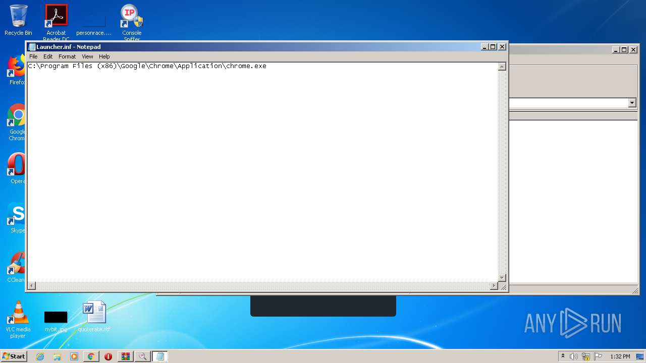The height and width of the screenshot is (363, 646).
Task: Close the Launcher.inf Notepad window
Action: [x=502, y=47]
